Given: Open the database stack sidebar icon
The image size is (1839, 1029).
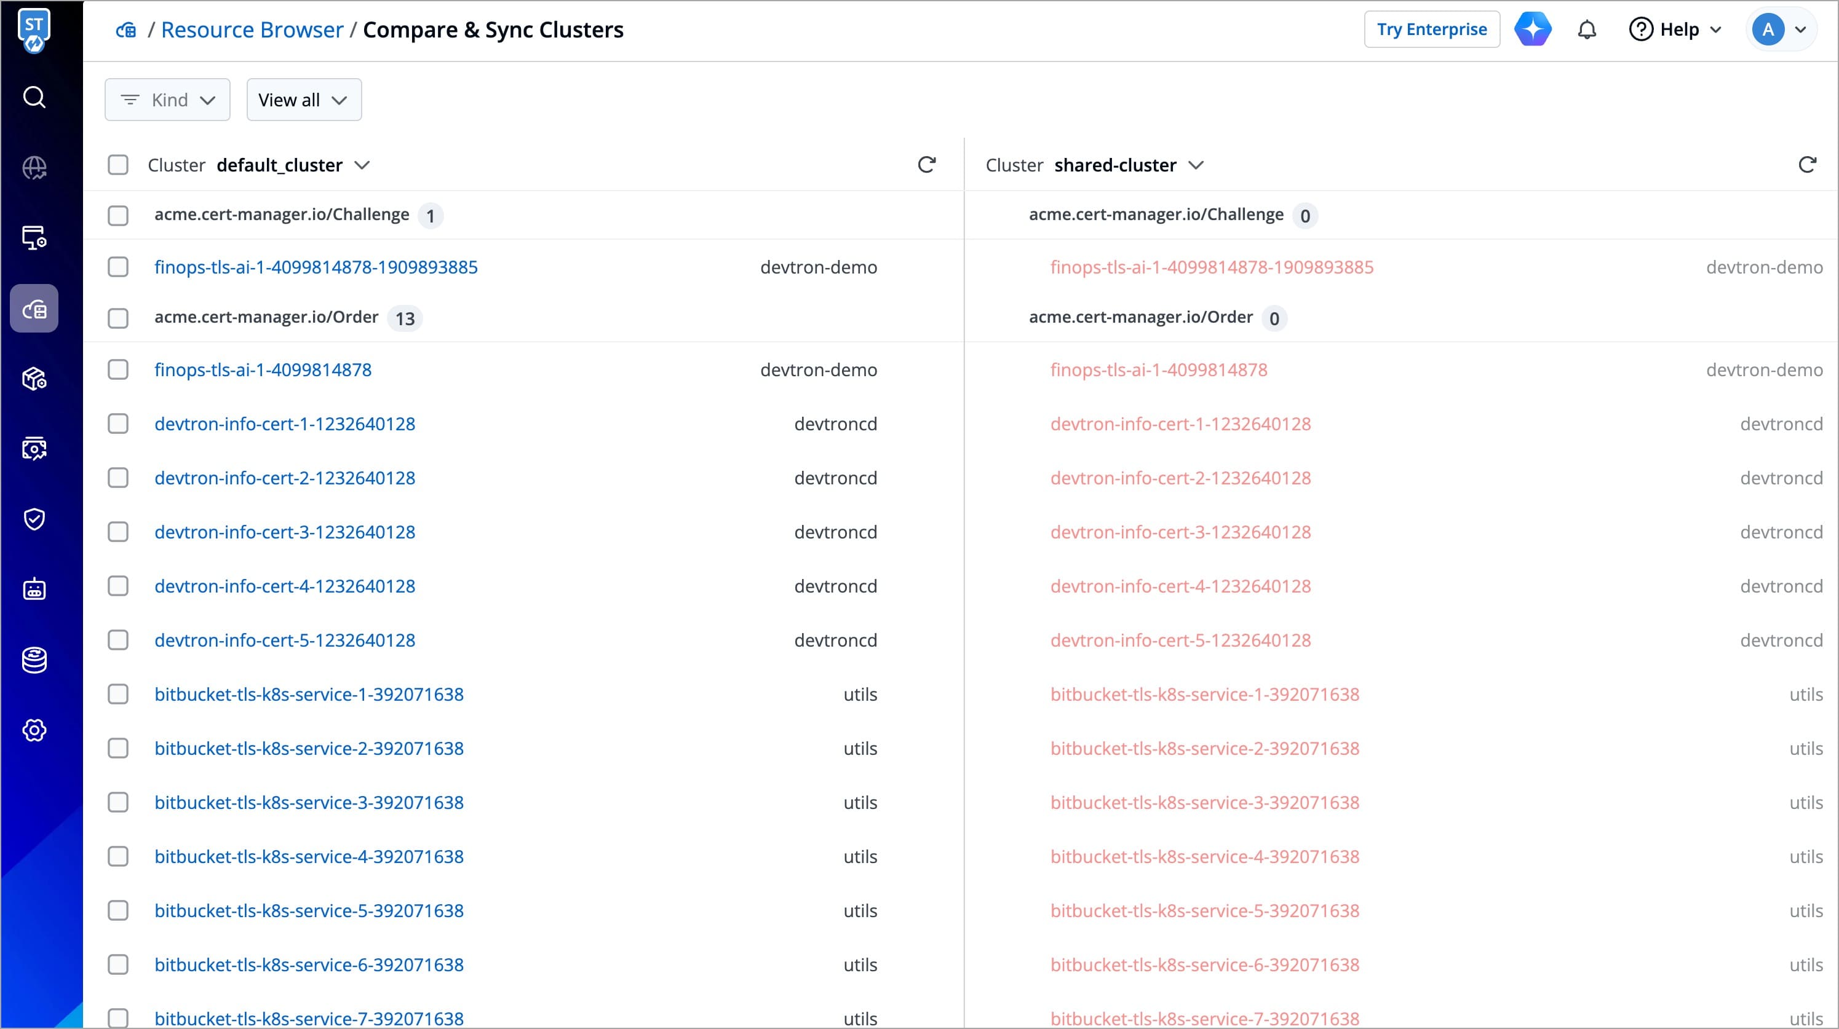Looking at the screenshot, I should (x=34, y=660).
